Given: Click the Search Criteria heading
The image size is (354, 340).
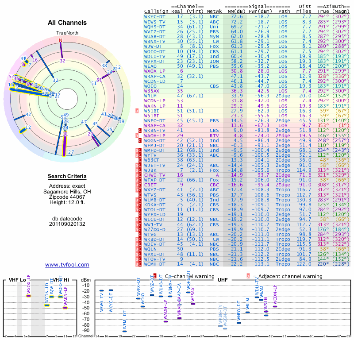Looking at the screenshot, I should [x=67, y=176].
